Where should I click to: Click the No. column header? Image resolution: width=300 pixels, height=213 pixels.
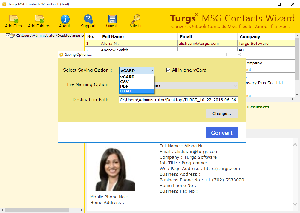[x=92, y=36]
